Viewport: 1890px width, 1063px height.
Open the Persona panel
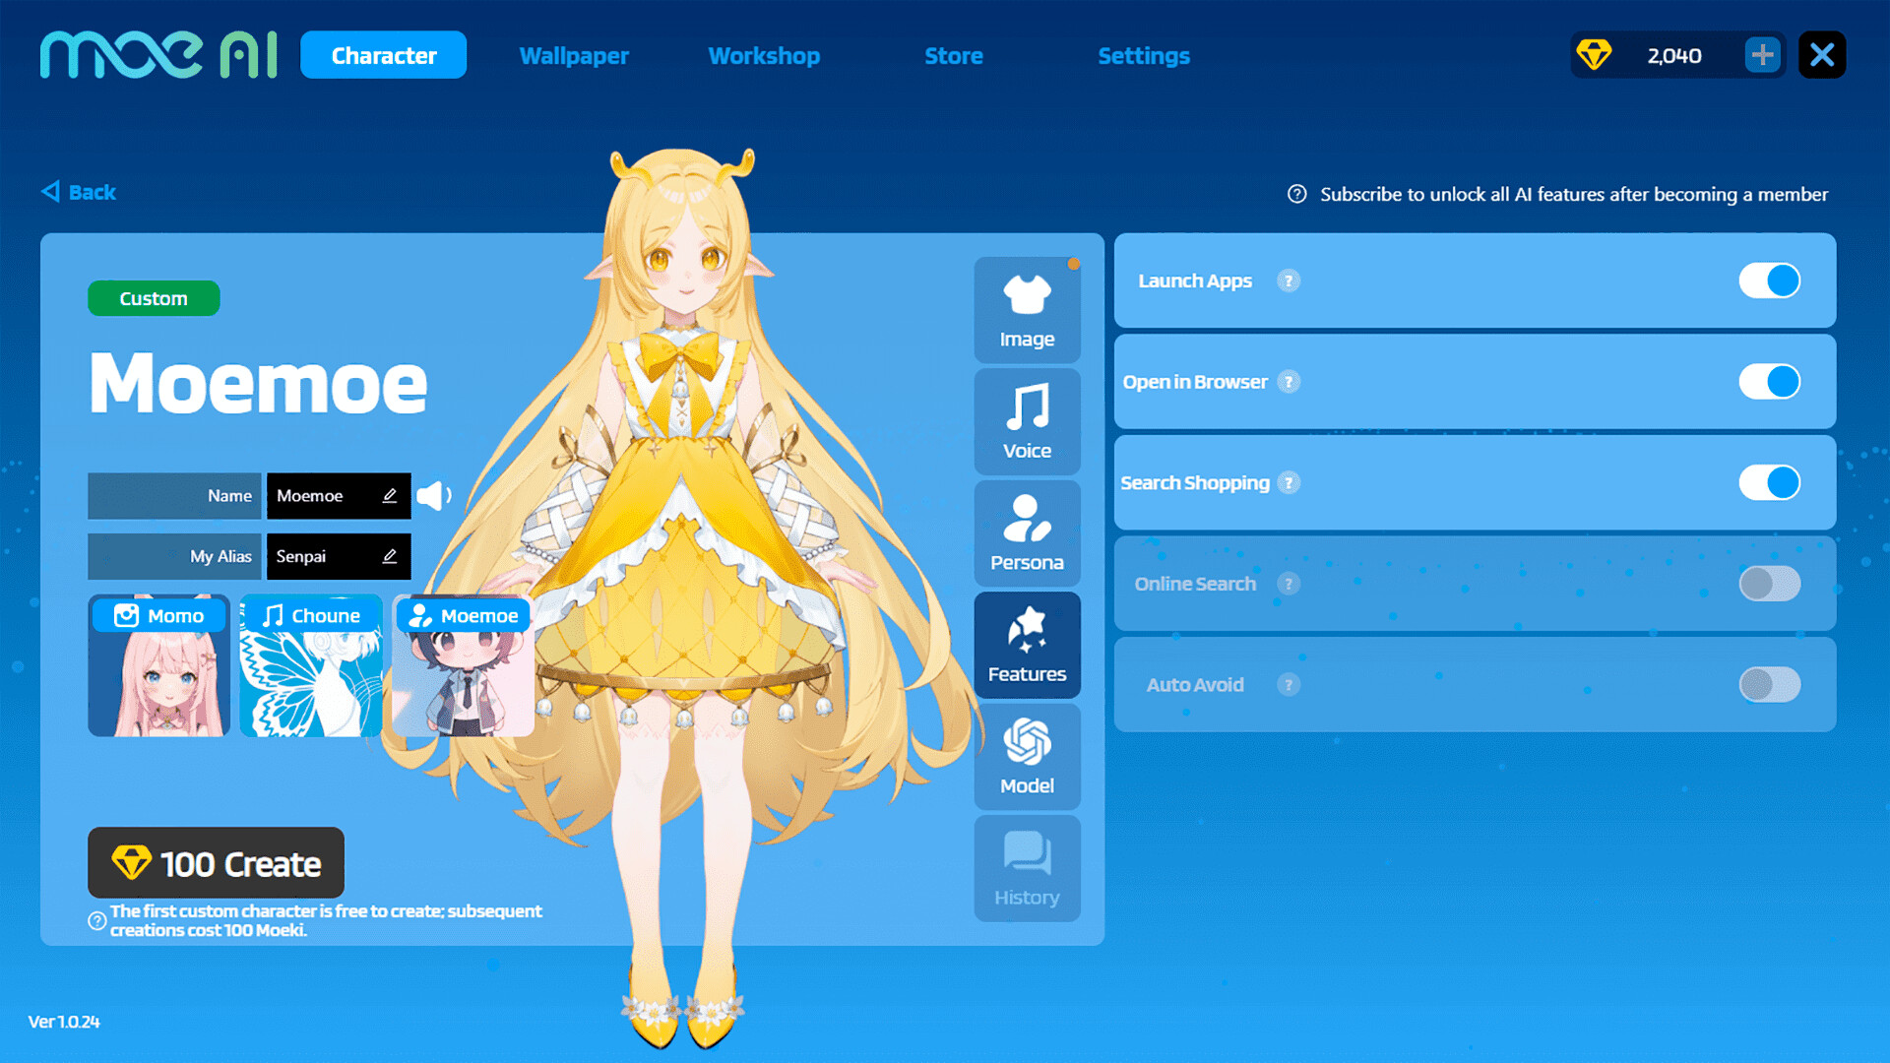tap(1027, 532)
